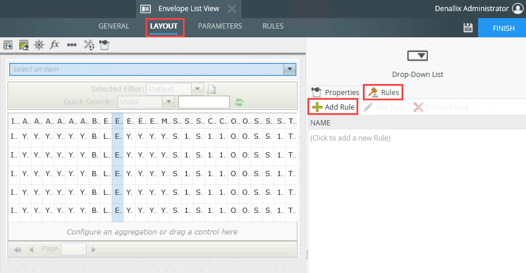Click the three-dots toolbar icon
Screen dimensions: 526x273
[x=71, y=44]
